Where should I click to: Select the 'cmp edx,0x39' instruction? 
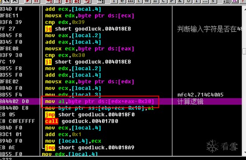pyautogui.click(x=65, y=22)
